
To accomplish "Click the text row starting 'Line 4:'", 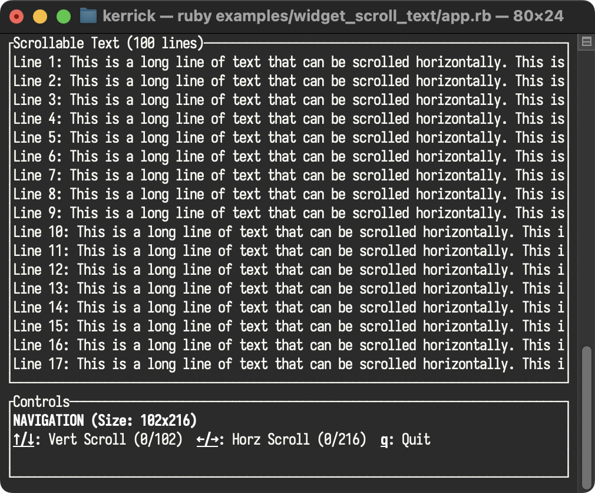I will (x=289, y=119).
